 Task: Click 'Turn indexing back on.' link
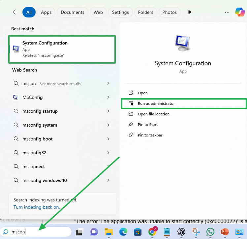[x=37, y=207]
